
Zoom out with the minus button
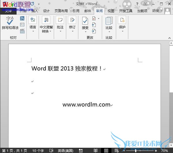coord(124,151)
